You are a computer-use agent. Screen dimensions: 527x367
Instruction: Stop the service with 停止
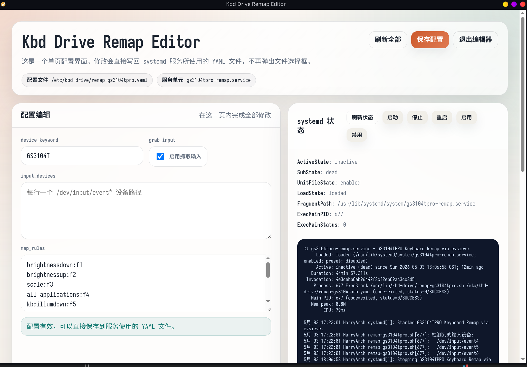pos(417,118)
